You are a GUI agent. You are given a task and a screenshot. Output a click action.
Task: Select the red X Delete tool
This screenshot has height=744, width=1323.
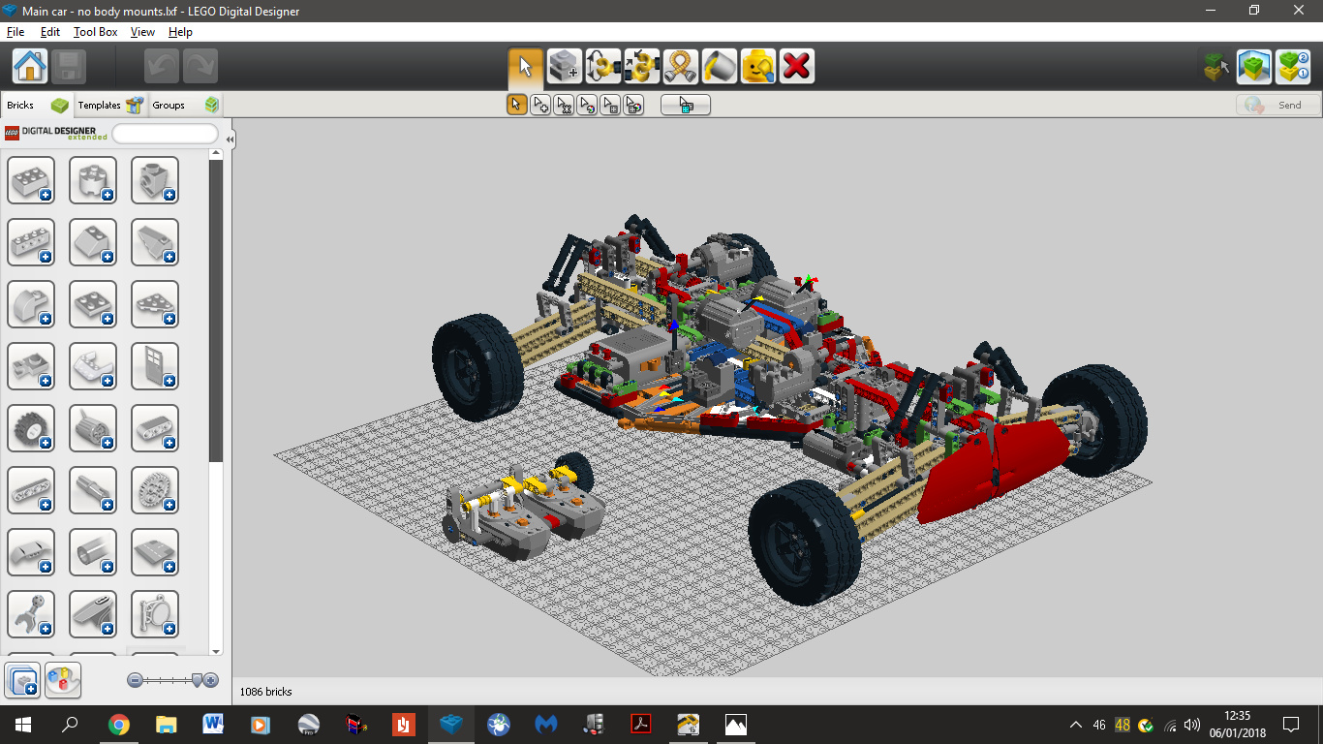797,66
